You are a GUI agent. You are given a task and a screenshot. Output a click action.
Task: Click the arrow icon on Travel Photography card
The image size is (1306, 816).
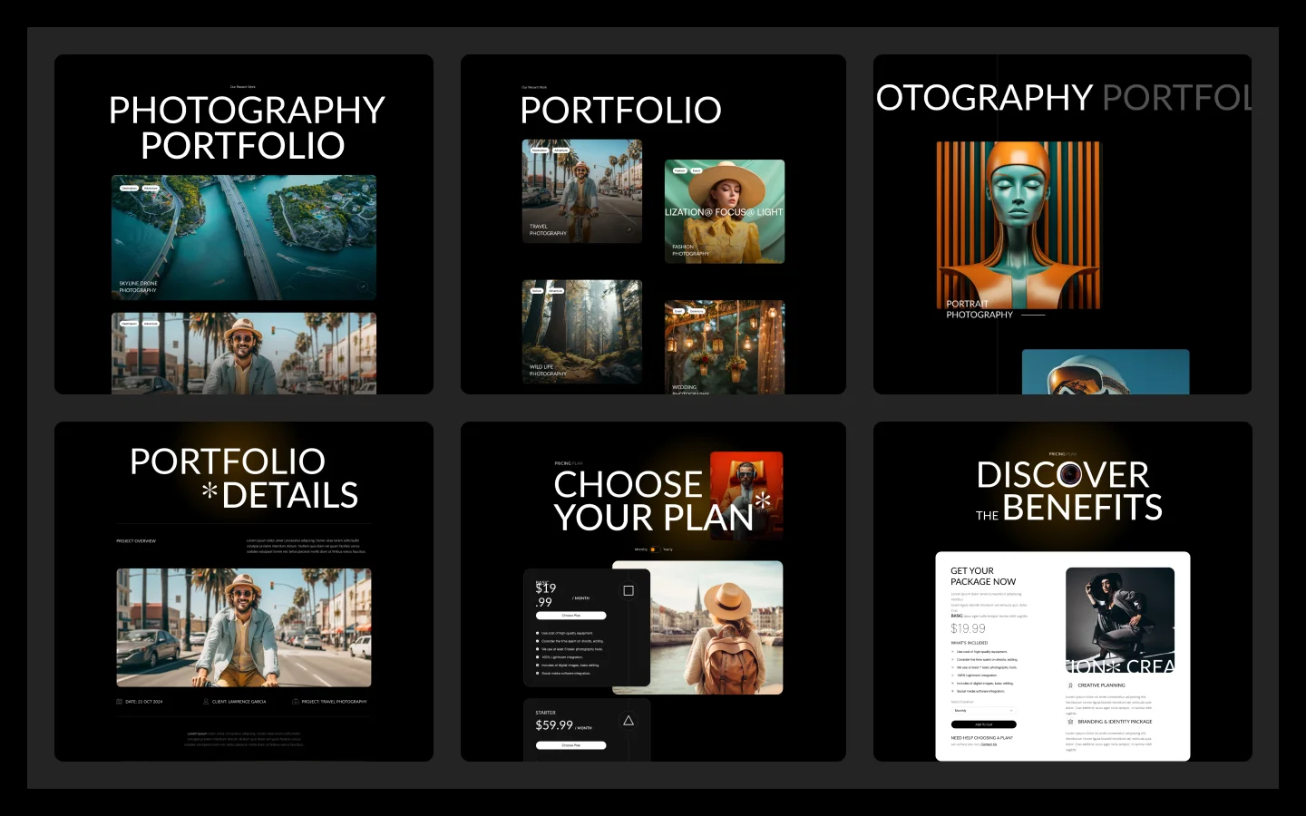629,229
